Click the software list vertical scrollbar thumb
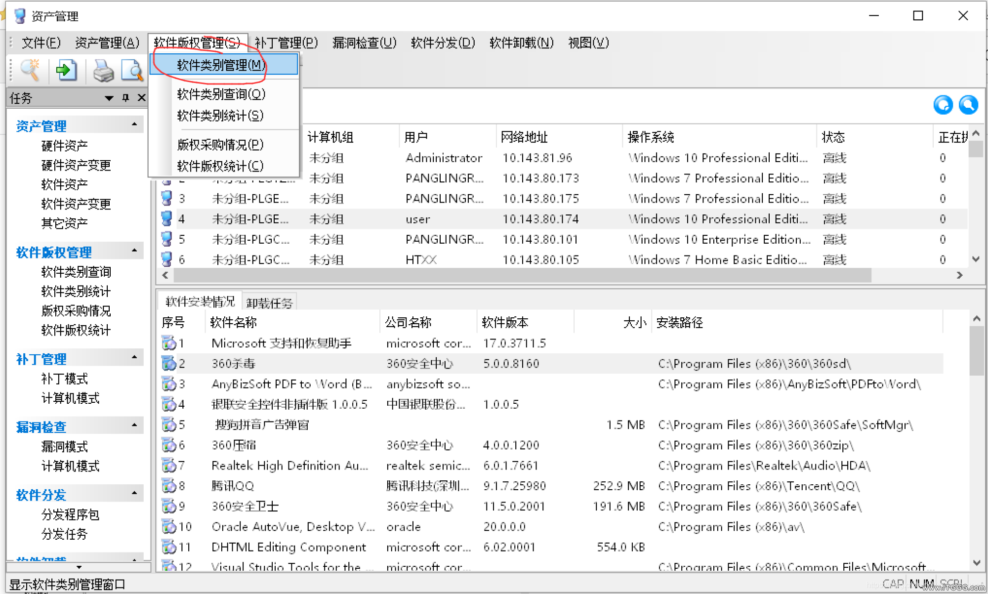This screenshot has height=594, width=988. pos(976,351)
